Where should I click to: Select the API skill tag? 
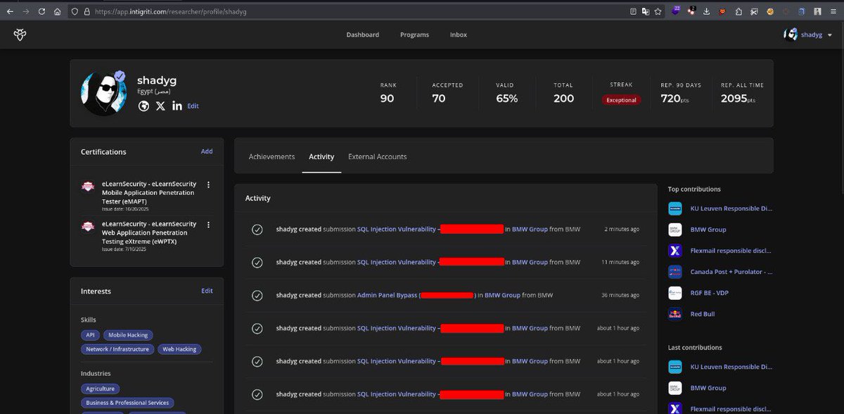[x=90, y=335]
